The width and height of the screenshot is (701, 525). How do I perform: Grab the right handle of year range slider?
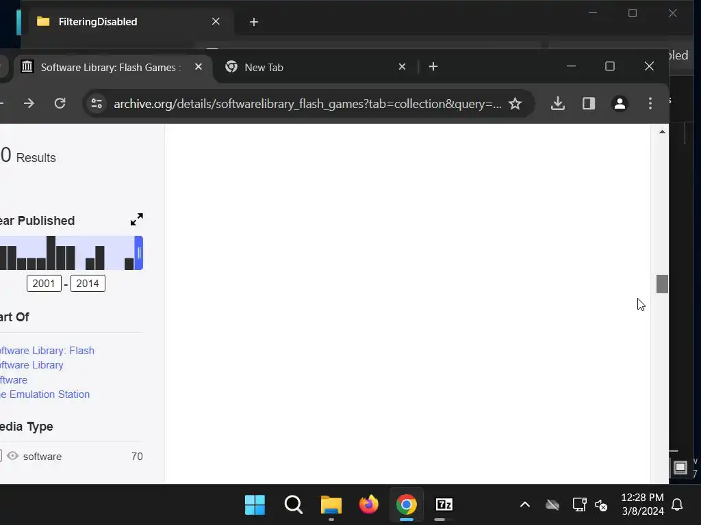pyautogui.click(x=139, y=253)
